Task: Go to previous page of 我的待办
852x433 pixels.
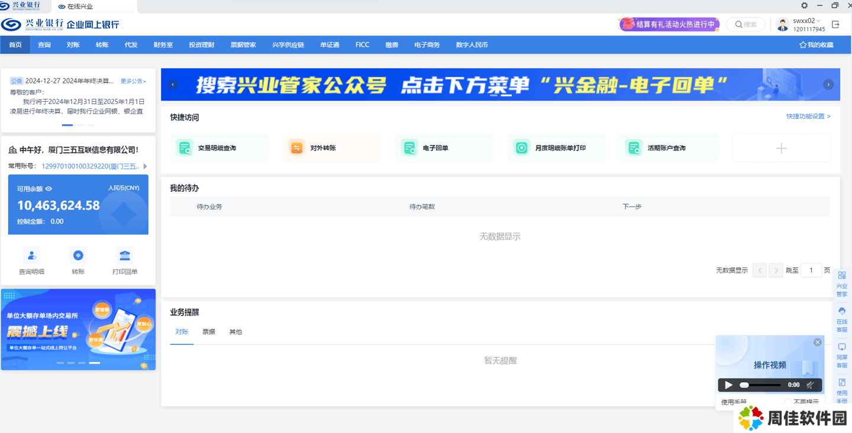Action: (760, 270)
